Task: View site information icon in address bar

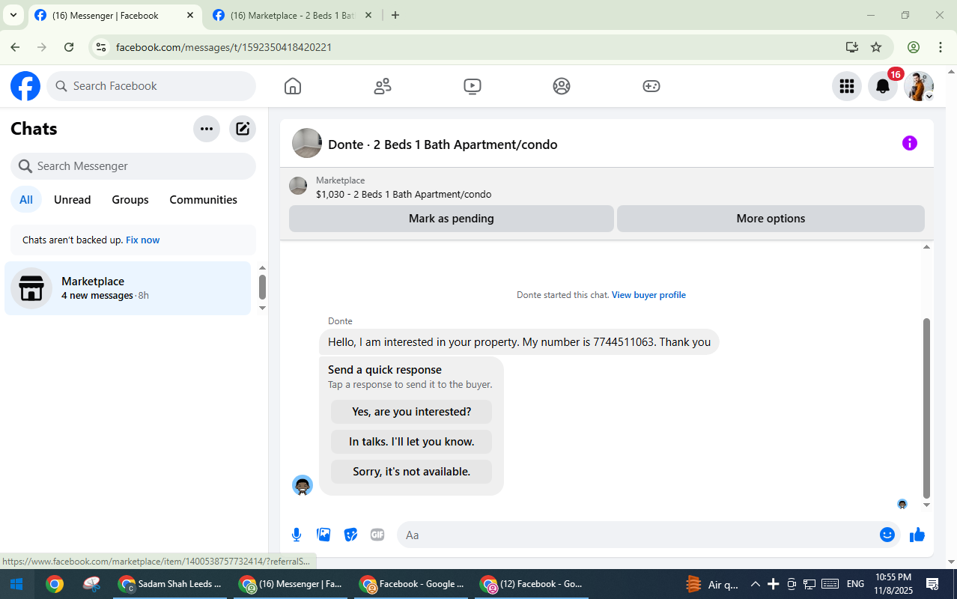Action: click(100, 47)
